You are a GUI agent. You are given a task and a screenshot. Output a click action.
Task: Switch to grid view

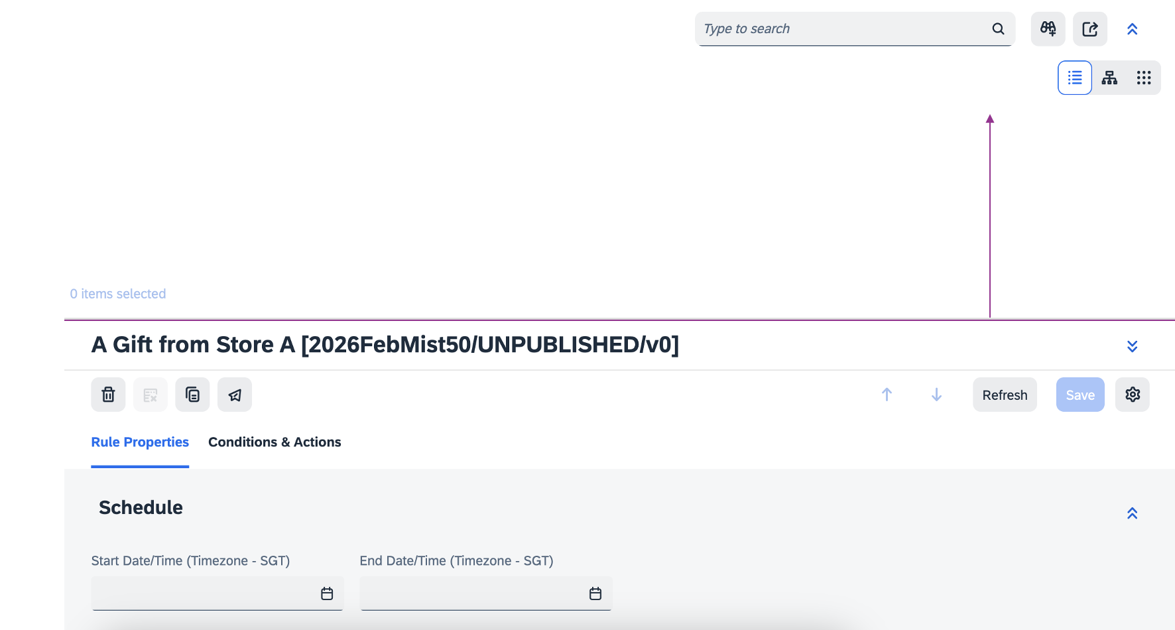pyautogui.click(x=1144, y=78)
